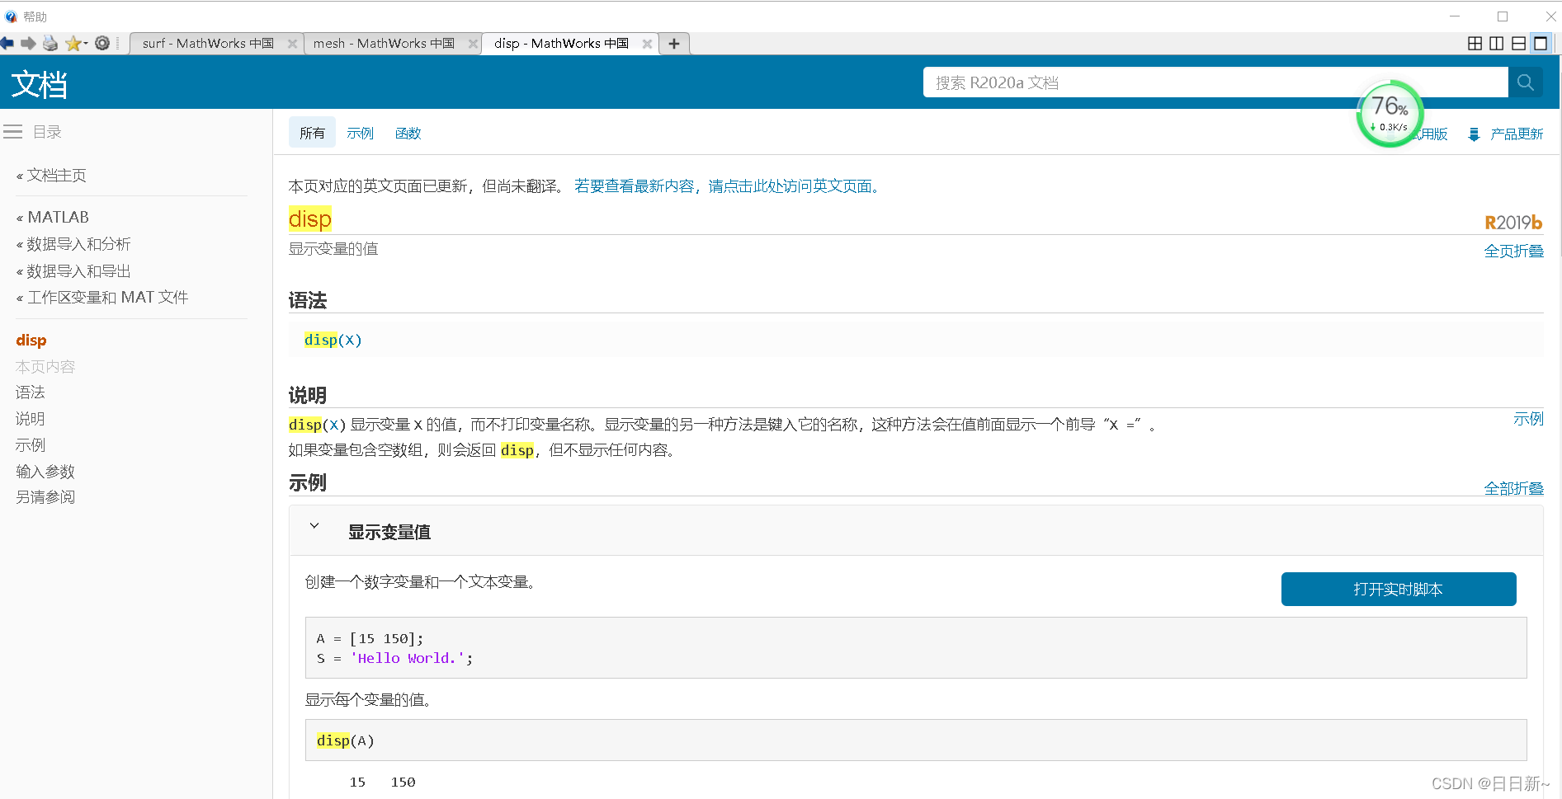Click the forward navigation arrow

click(28, 44)
